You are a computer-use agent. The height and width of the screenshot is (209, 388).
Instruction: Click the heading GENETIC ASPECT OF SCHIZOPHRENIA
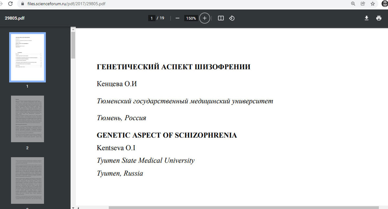pyautogui.click(x=167, y=135)
